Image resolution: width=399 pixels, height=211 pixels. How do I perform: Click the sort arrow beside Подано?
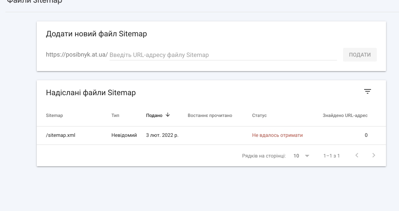pyautogui.click(x=168, y=115)
